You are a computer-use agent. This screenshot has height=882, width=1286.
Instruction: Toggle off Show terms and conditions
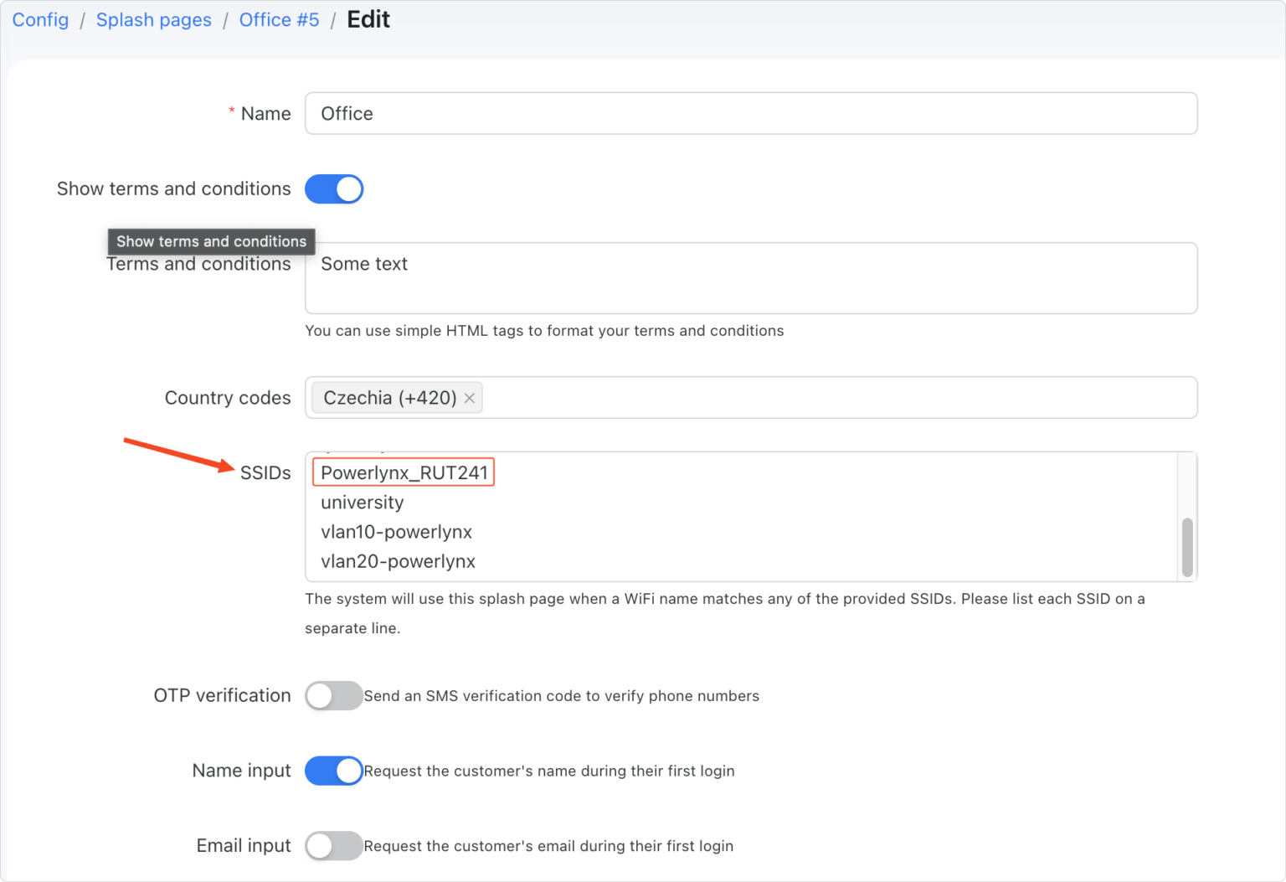pyautogui.click(x=334, y=189)
